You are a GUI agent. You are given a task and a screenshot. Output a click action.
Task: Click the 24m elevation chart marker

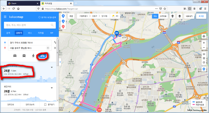[41, 76]
